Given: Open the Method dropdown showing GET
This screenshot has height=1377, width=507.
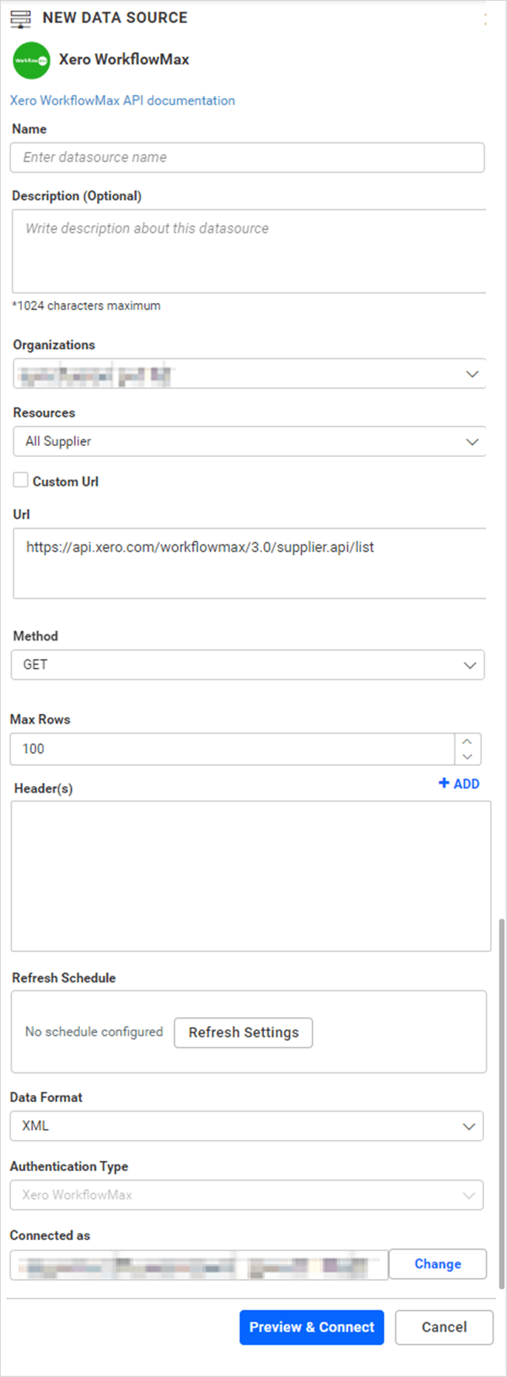Looking at the screenshot, I should (469, 664).
